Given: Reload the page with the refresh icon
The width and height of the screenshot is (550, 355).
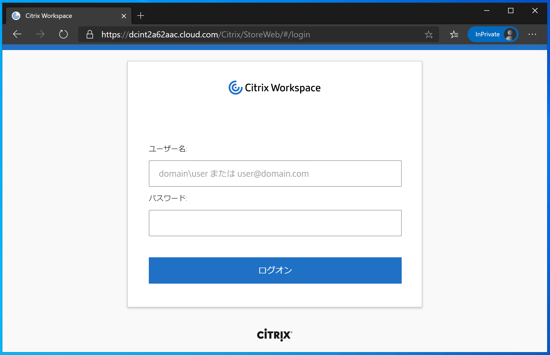Looking at the screenshot, I should (x=63, y=34).
